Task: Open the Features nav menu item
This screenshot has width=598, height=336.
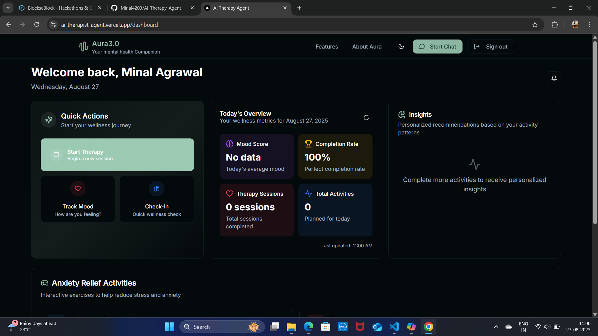Action: [x=327, y=46]
